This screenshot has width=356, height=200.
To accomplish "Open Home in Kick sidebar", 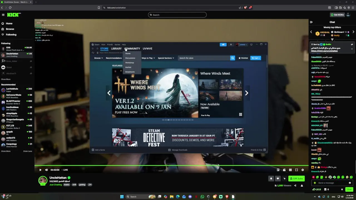I will (9, 23).
